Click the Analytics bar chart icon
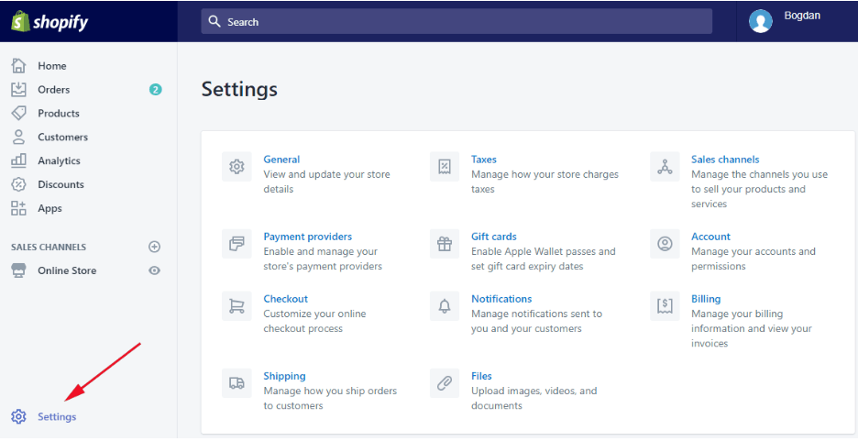Image resolution: width=858 pixels, height=441 pixels. [18, 160]
